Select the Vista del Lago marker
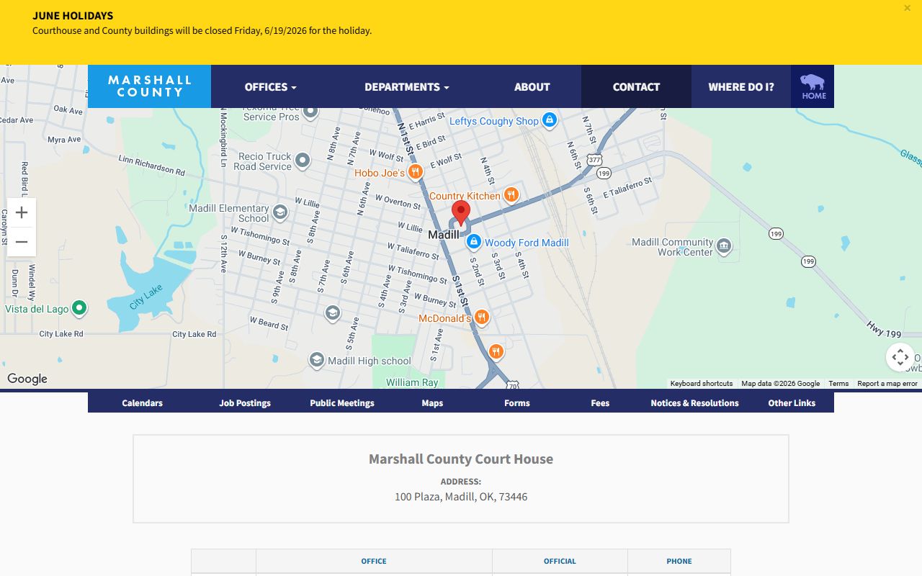 point(79,308)
